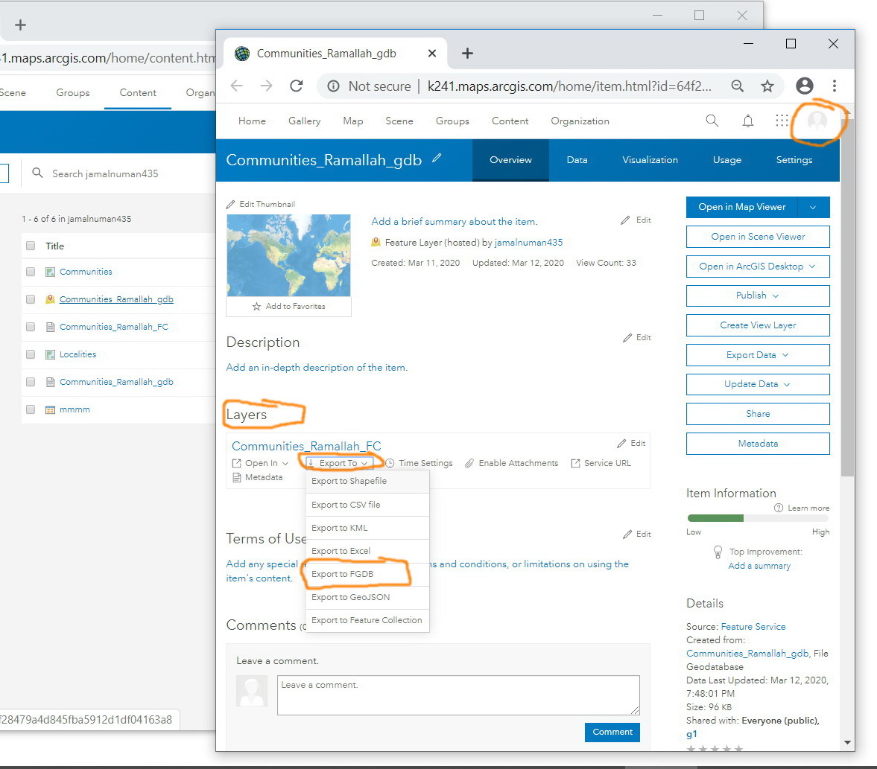This screenshot has width=877, height=769.
Task: Open layer Metadata link
Action: tap(257, 477)
